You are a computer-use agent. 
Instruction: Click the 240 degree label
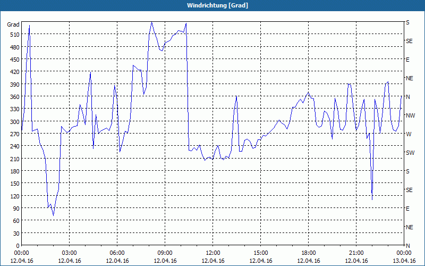15,146
